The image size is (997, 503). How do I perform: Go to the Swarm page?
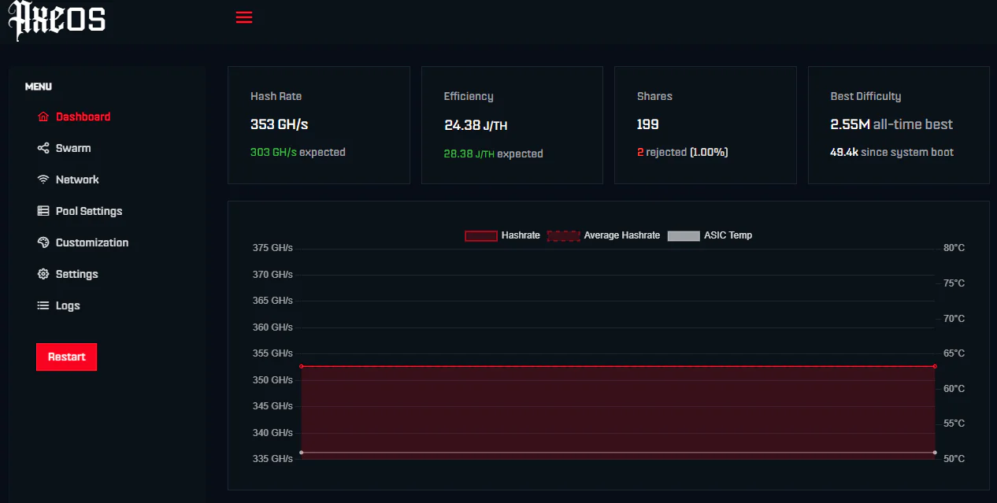point(73,148)
